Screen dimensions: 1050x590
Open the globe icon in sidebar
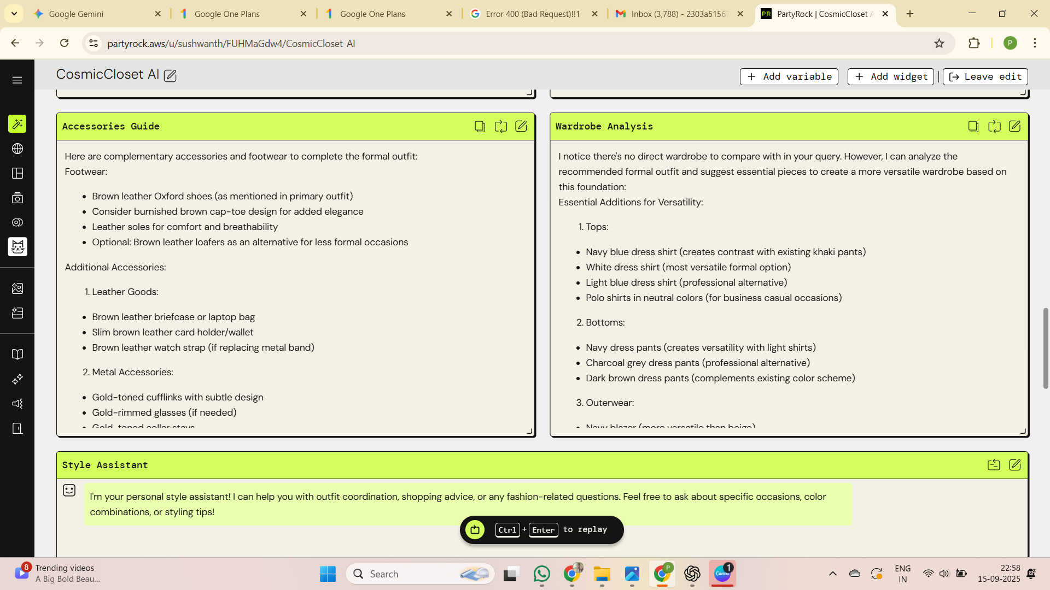[x=17, y=149]
